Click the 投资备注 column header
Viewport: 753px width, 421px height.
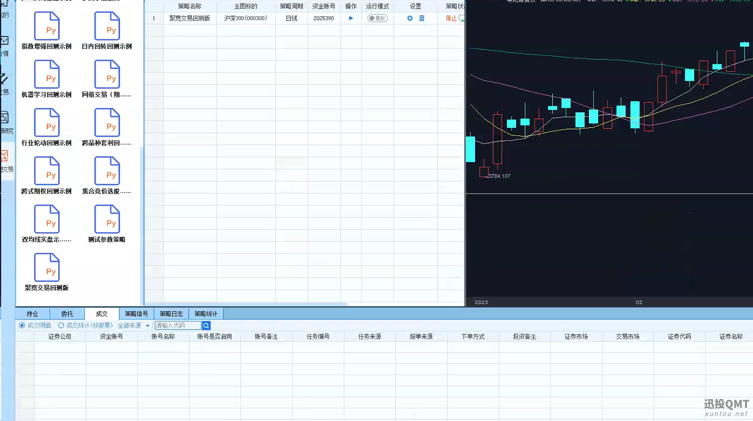(524, 336)
